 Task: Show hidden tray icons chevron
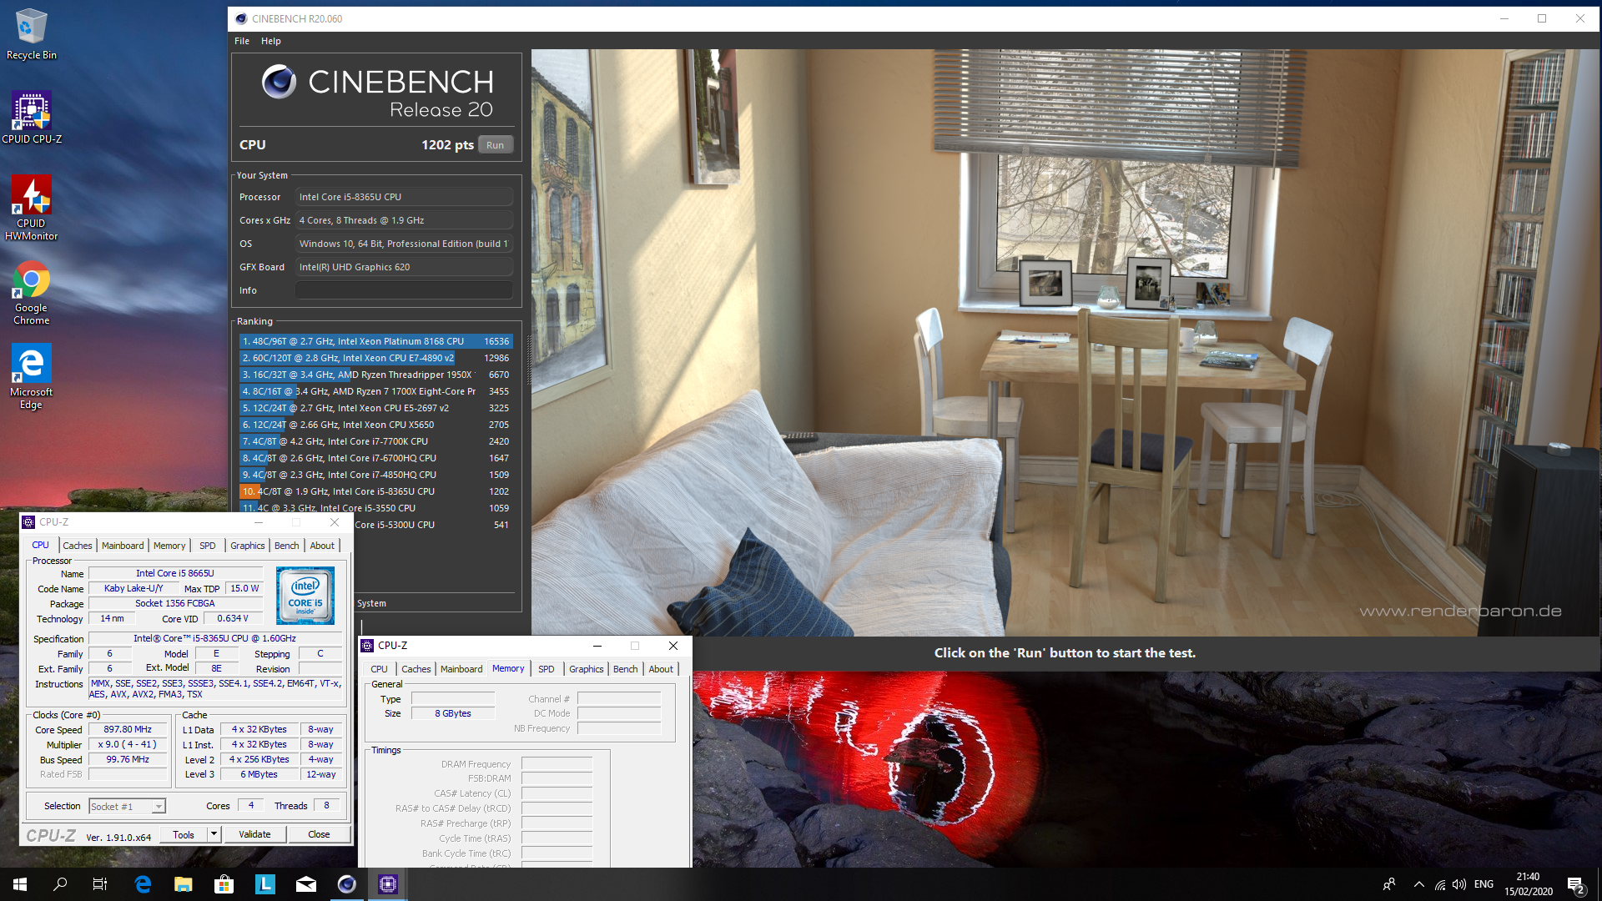(x=1418, y=884)
